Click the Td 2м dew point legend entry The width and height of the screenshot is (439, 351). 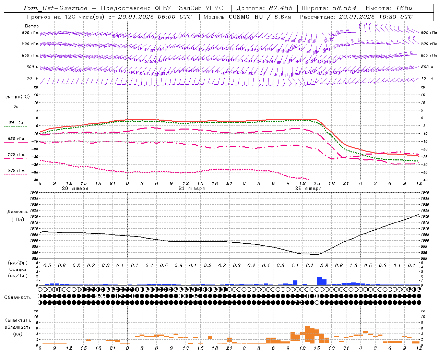tap(16, 123)
